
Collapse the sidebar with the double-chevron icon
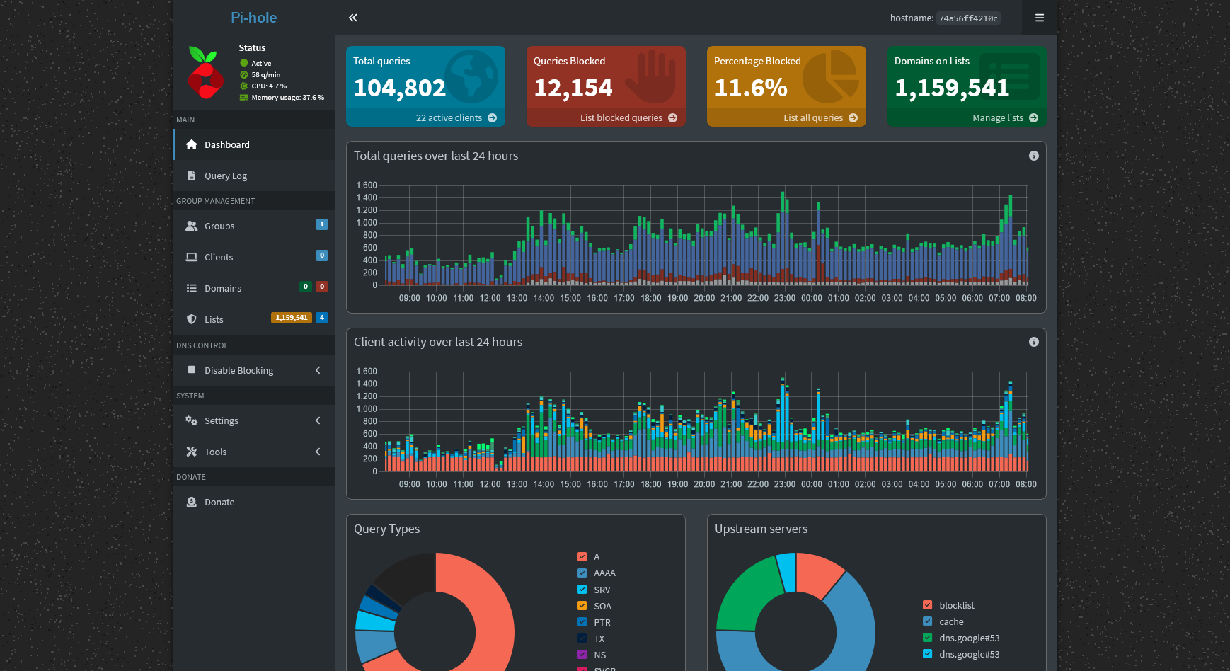[352, 18]
